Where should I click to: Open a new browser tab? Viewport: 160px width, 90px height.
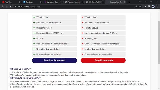(129, 2)
